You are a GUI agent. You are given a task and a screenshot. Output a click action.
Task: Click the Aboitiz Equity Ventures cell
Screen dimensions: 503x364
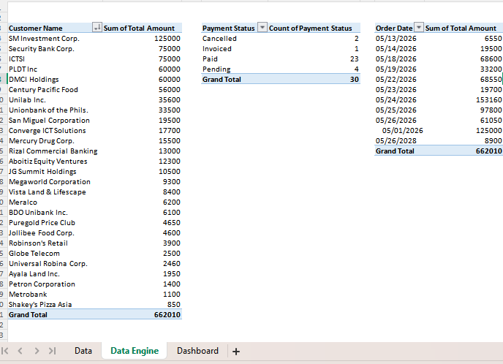pos(55,162)
